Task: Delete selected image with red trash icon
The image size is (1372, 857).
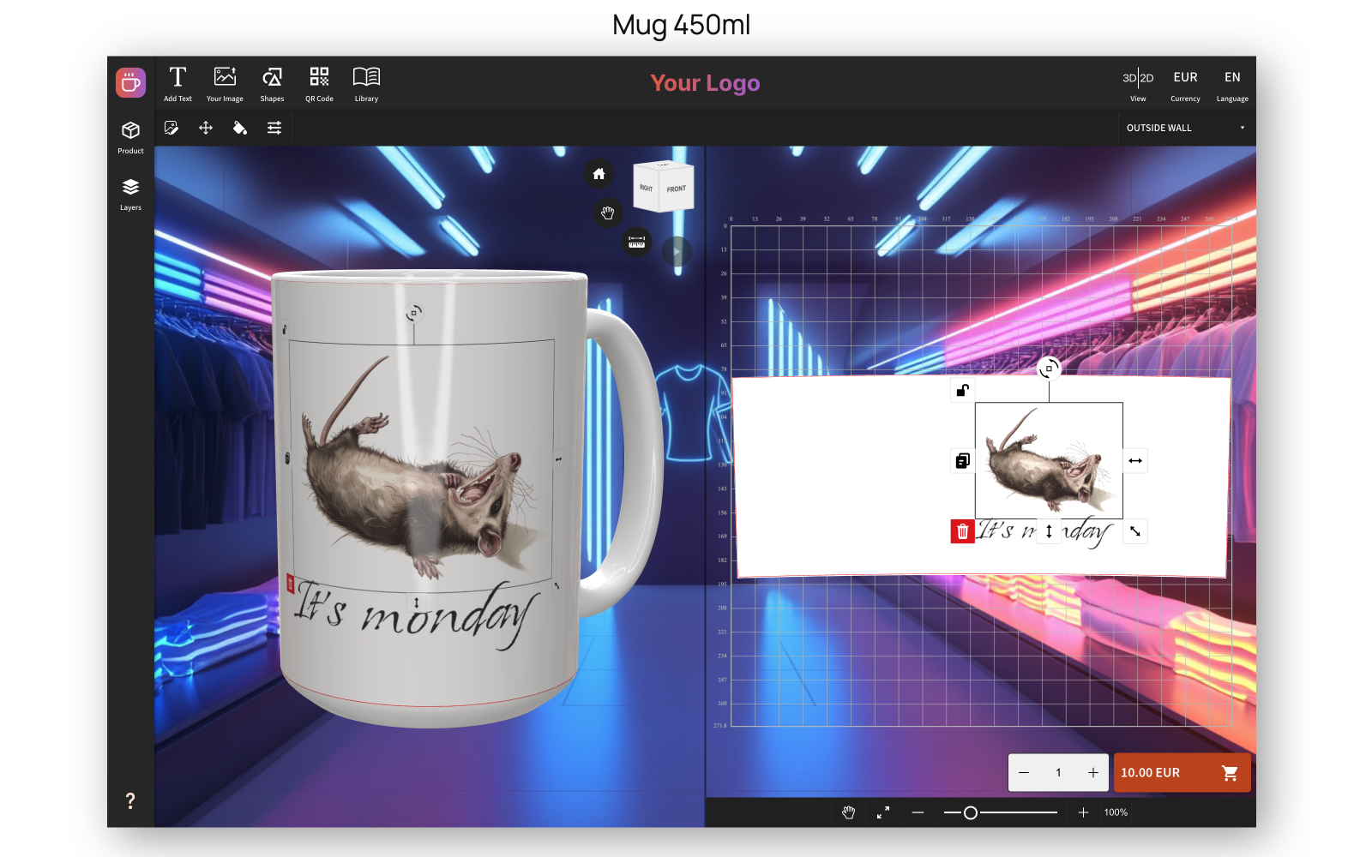Action: pos(963,532)
